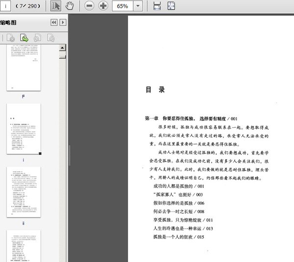Click the 目 录 heading text
The width and height of the screenshot is (294, 262).
(x=155, y=90)
